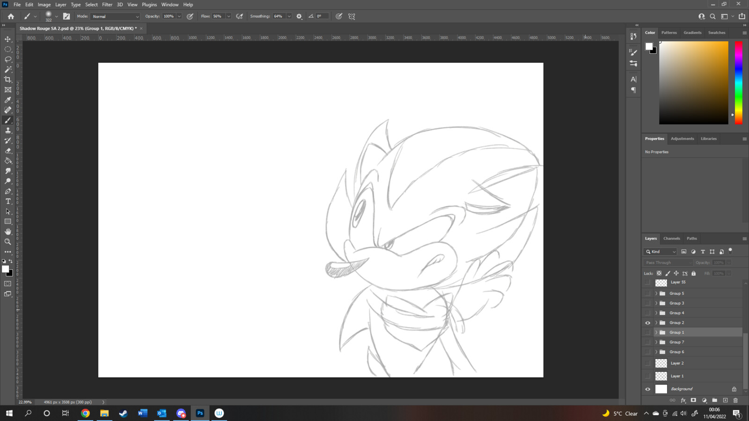Open the Opacity value dropdown arrow
Viewport: 749px width, 421px height.
point(179,16)
